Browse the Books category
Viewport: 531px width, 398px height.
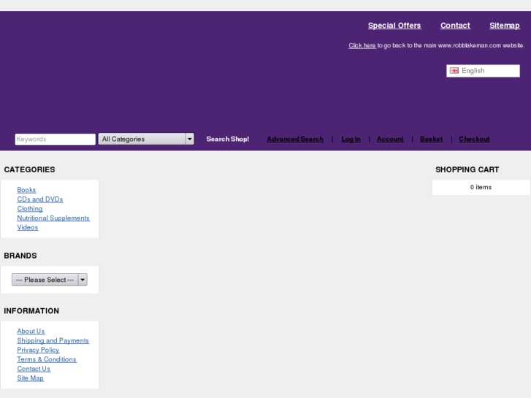pyautogui.click(x=26, y=190)
